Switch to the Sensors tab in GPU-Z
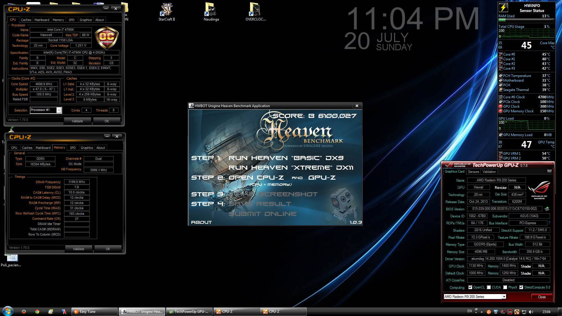Viewport: 562px width, 316px height. [x=473, y=172]
